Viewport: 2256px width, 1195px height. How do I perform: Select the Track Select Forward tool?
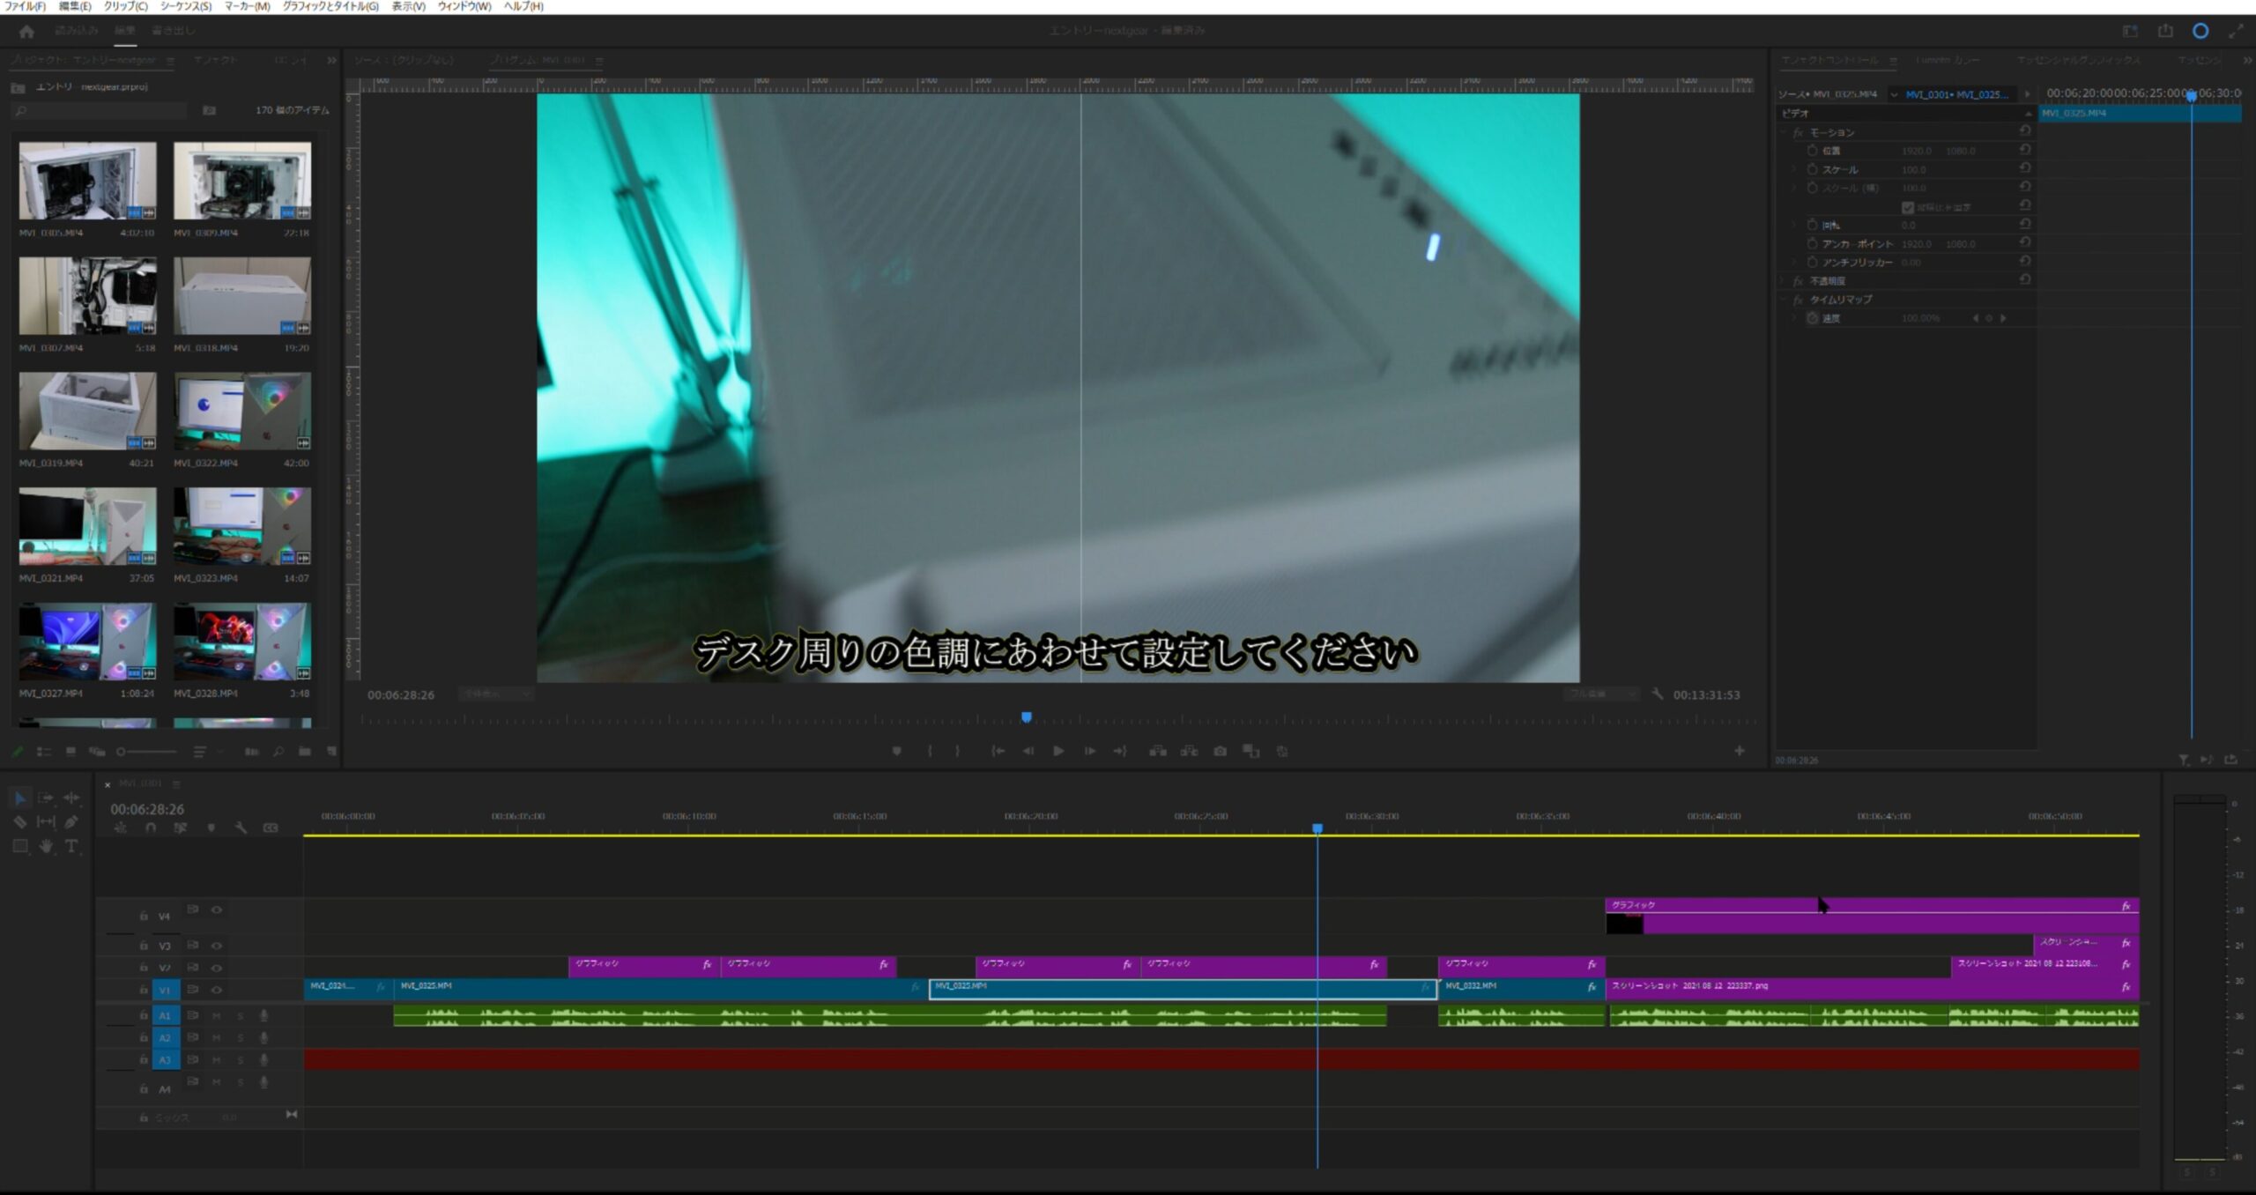tap(46, 798)
